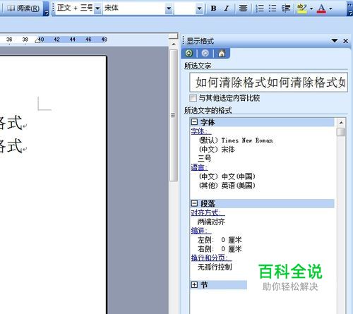Click format list scroll up arrow
Image resolution: width=353 pixels, height=314 pixels.
coord(341,122)
